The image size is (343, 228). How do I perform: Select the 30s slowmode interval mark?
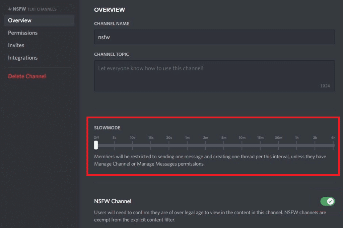[169, 145]
